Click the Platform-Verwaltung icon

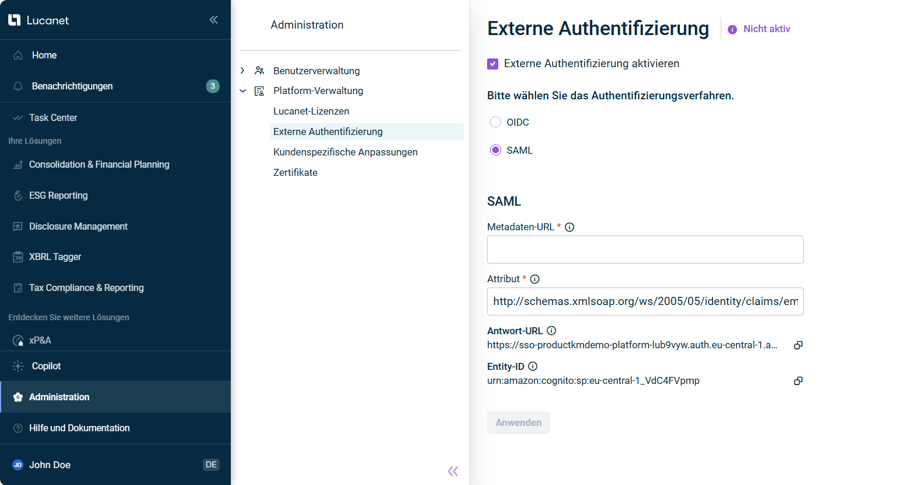tap(259, 91)
